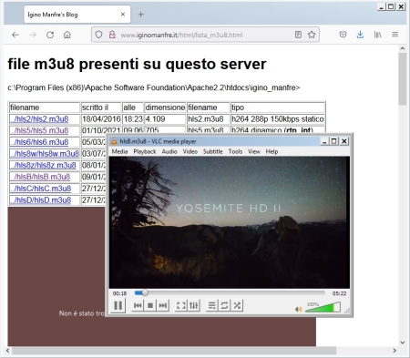Screen dimensions: 410x358
Task: Open the VLC Help menu
Action: (272, 151)
